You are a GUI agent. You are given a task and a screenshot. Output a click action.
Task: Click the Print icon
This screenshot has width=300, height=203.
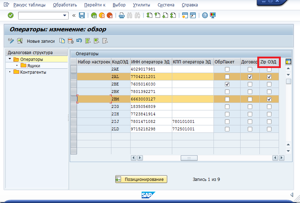[x=122, y=15]
